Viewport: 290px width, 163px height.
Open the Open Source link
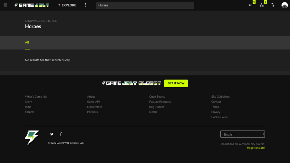[x=157, y=97]
